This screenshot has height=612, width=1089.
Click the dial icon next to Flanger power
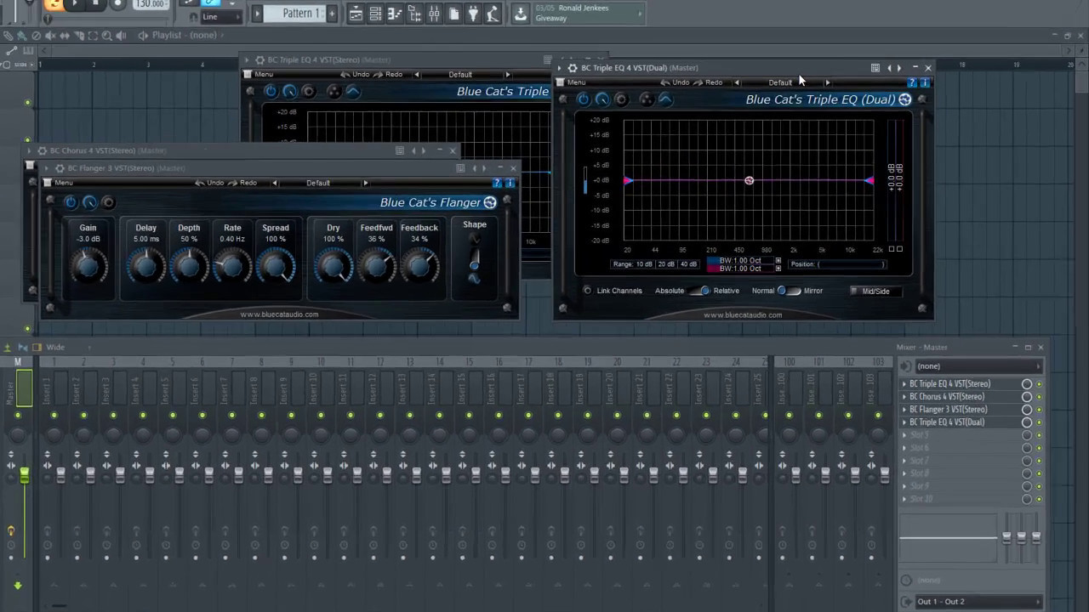point(89,202)
